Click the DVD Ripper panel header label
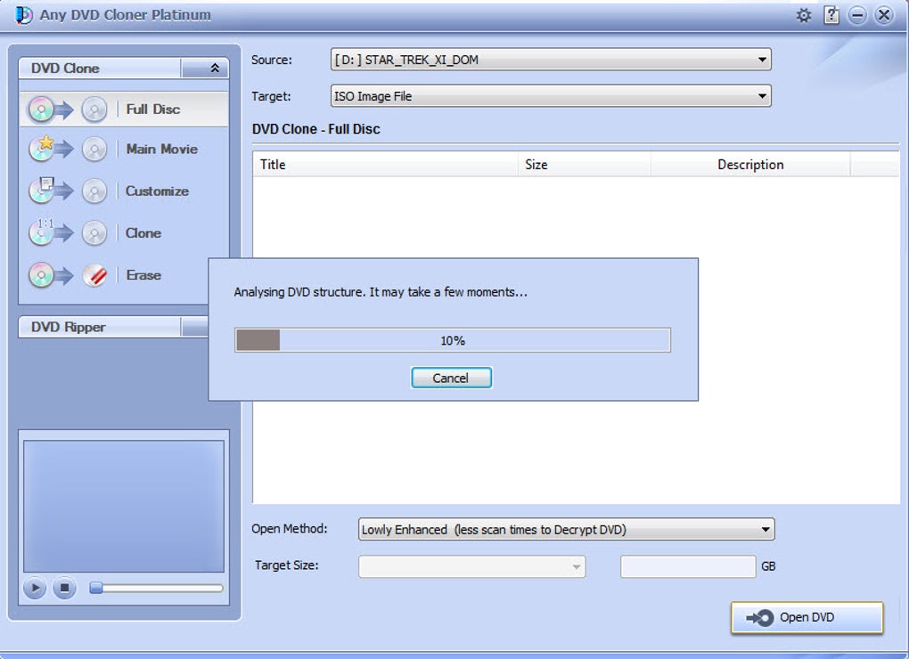 pyautogui.click(x=69, y=327)
